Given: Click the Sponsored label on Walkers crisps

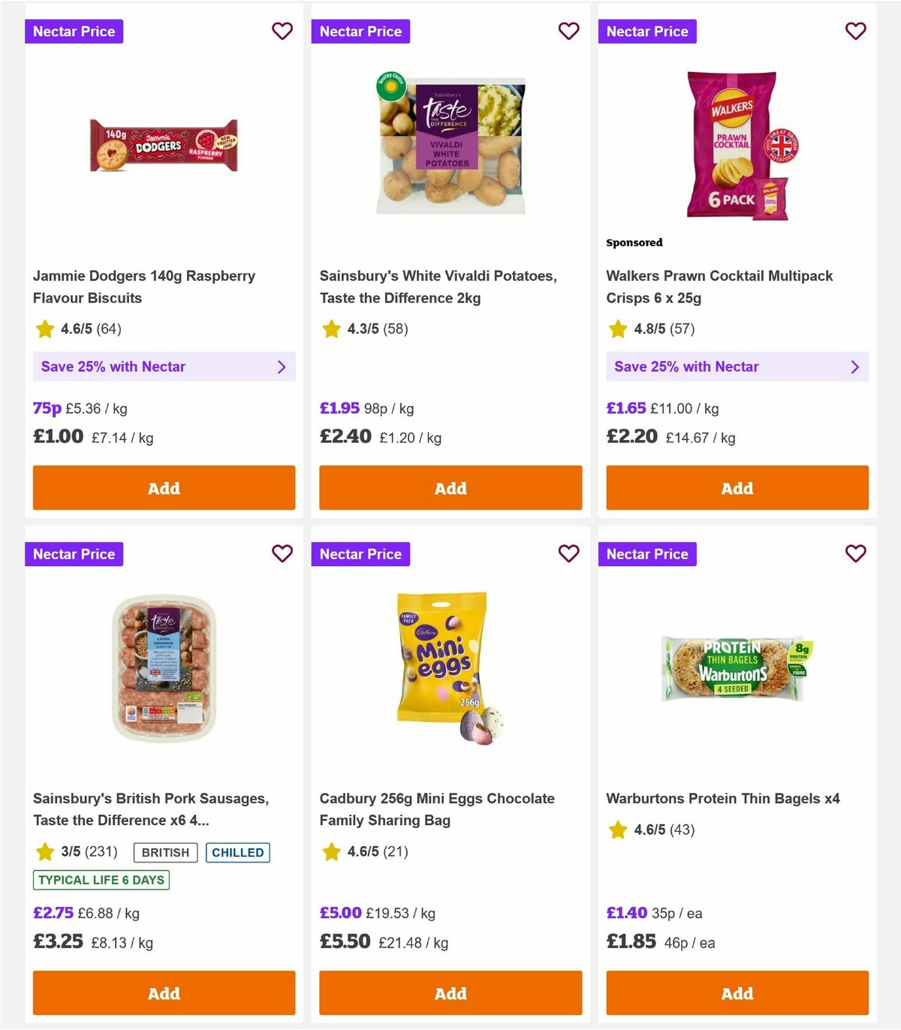Looking at the screenshot, I should tap(634, 242).
